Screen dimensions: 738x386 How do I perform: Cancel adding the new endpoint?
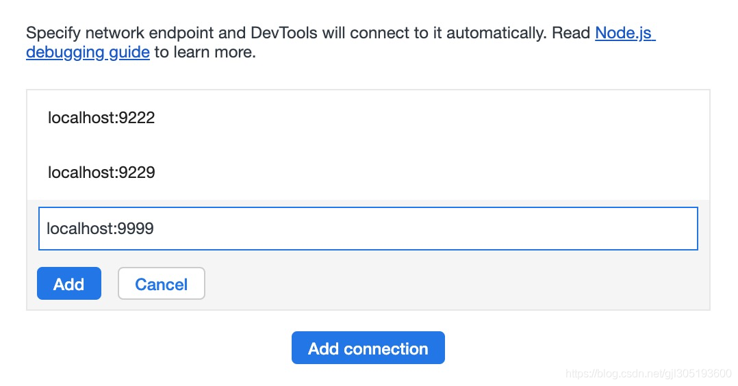(162, 284)
